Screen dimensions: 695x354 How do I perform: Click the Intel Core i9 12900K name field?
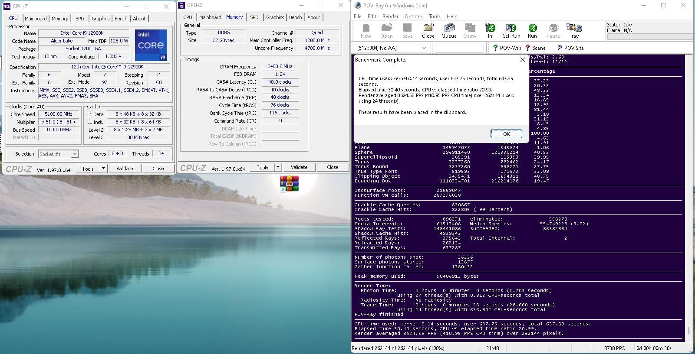coord(83,33)
